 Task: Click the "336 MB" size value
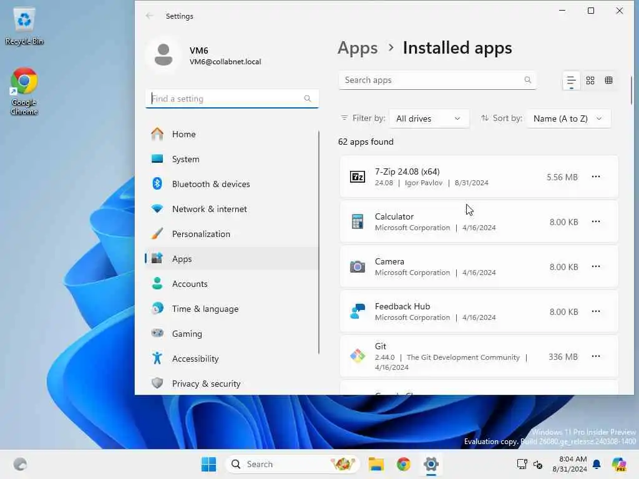[x=563, y=357]
